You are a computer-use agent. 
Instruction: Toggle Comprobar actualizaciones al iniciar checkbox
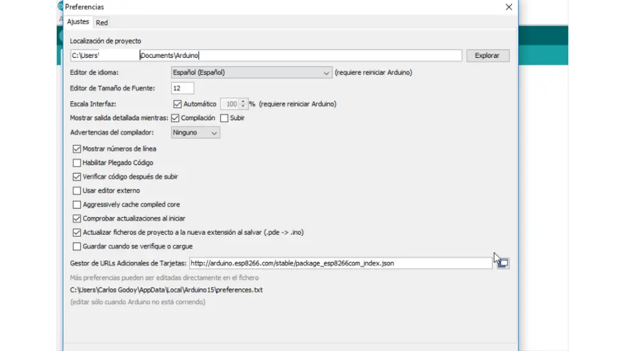pos(76,219)
